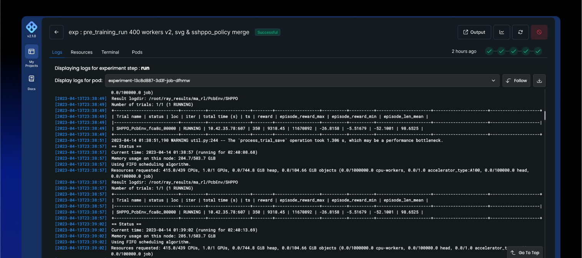The width and height of the screenshot is (582, 258).
Task: Click the log panel vertical scrollbar
Action: click(x=545, y=115)
